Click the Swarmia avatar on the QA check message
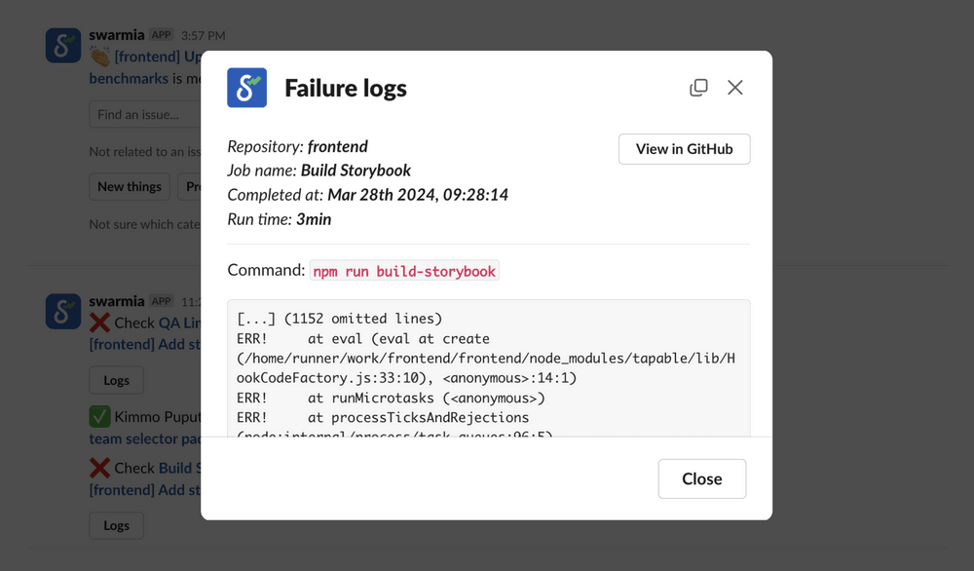This screenshot has height=571, width=974. click(x=63, y=312)
